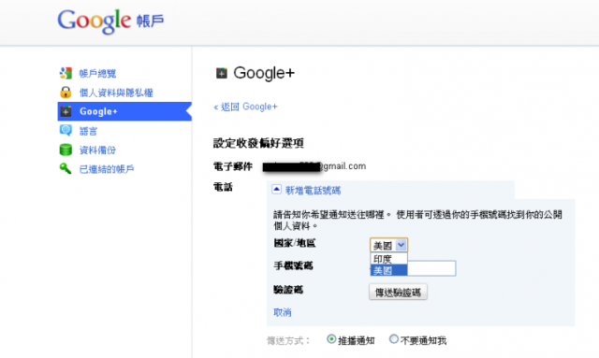Viewport: 599px width, 358px height.
Task: Open 已連結的帳戶 page
Action: click(x=107, y=169)
